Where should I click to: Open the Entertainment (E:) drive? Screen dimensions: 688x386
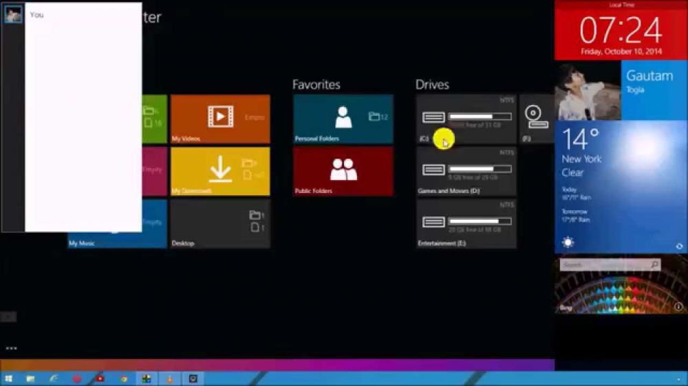point(466,224)
